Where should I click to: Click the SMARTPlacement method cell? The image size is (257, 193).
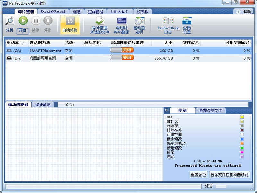(x=45, y=51)
